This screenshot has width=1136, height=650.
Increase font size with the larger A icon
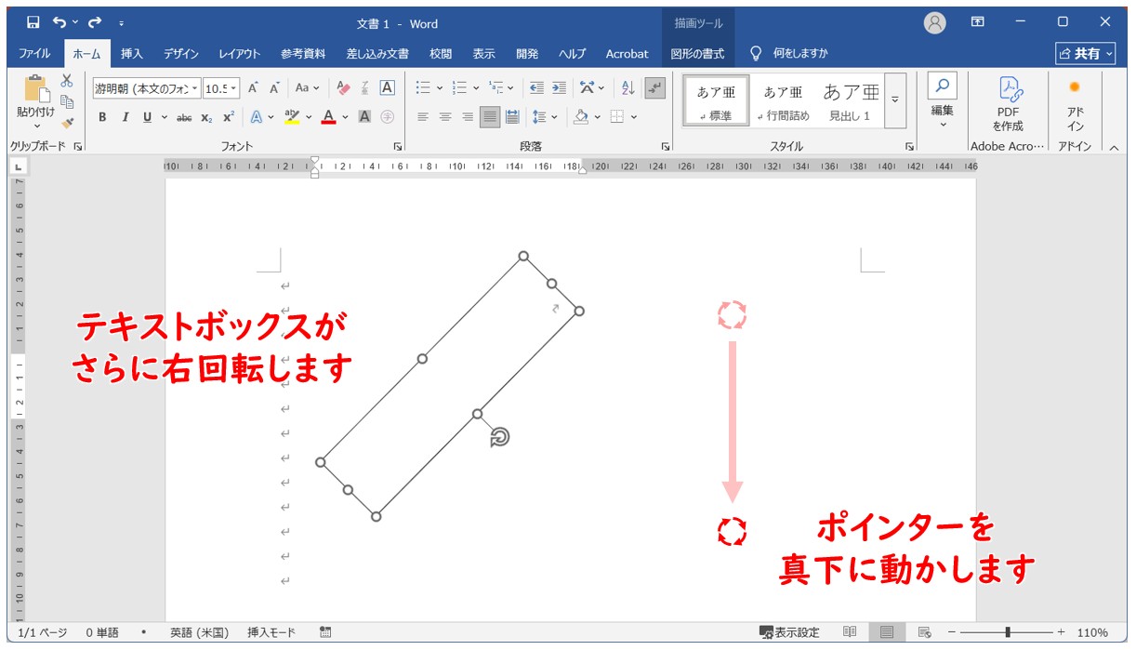[253, 88]
